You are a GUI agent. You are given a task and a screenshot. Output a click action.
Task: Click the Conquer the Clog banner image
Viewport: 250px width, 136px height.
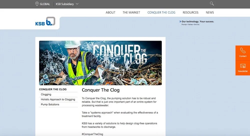click(100, 63)
